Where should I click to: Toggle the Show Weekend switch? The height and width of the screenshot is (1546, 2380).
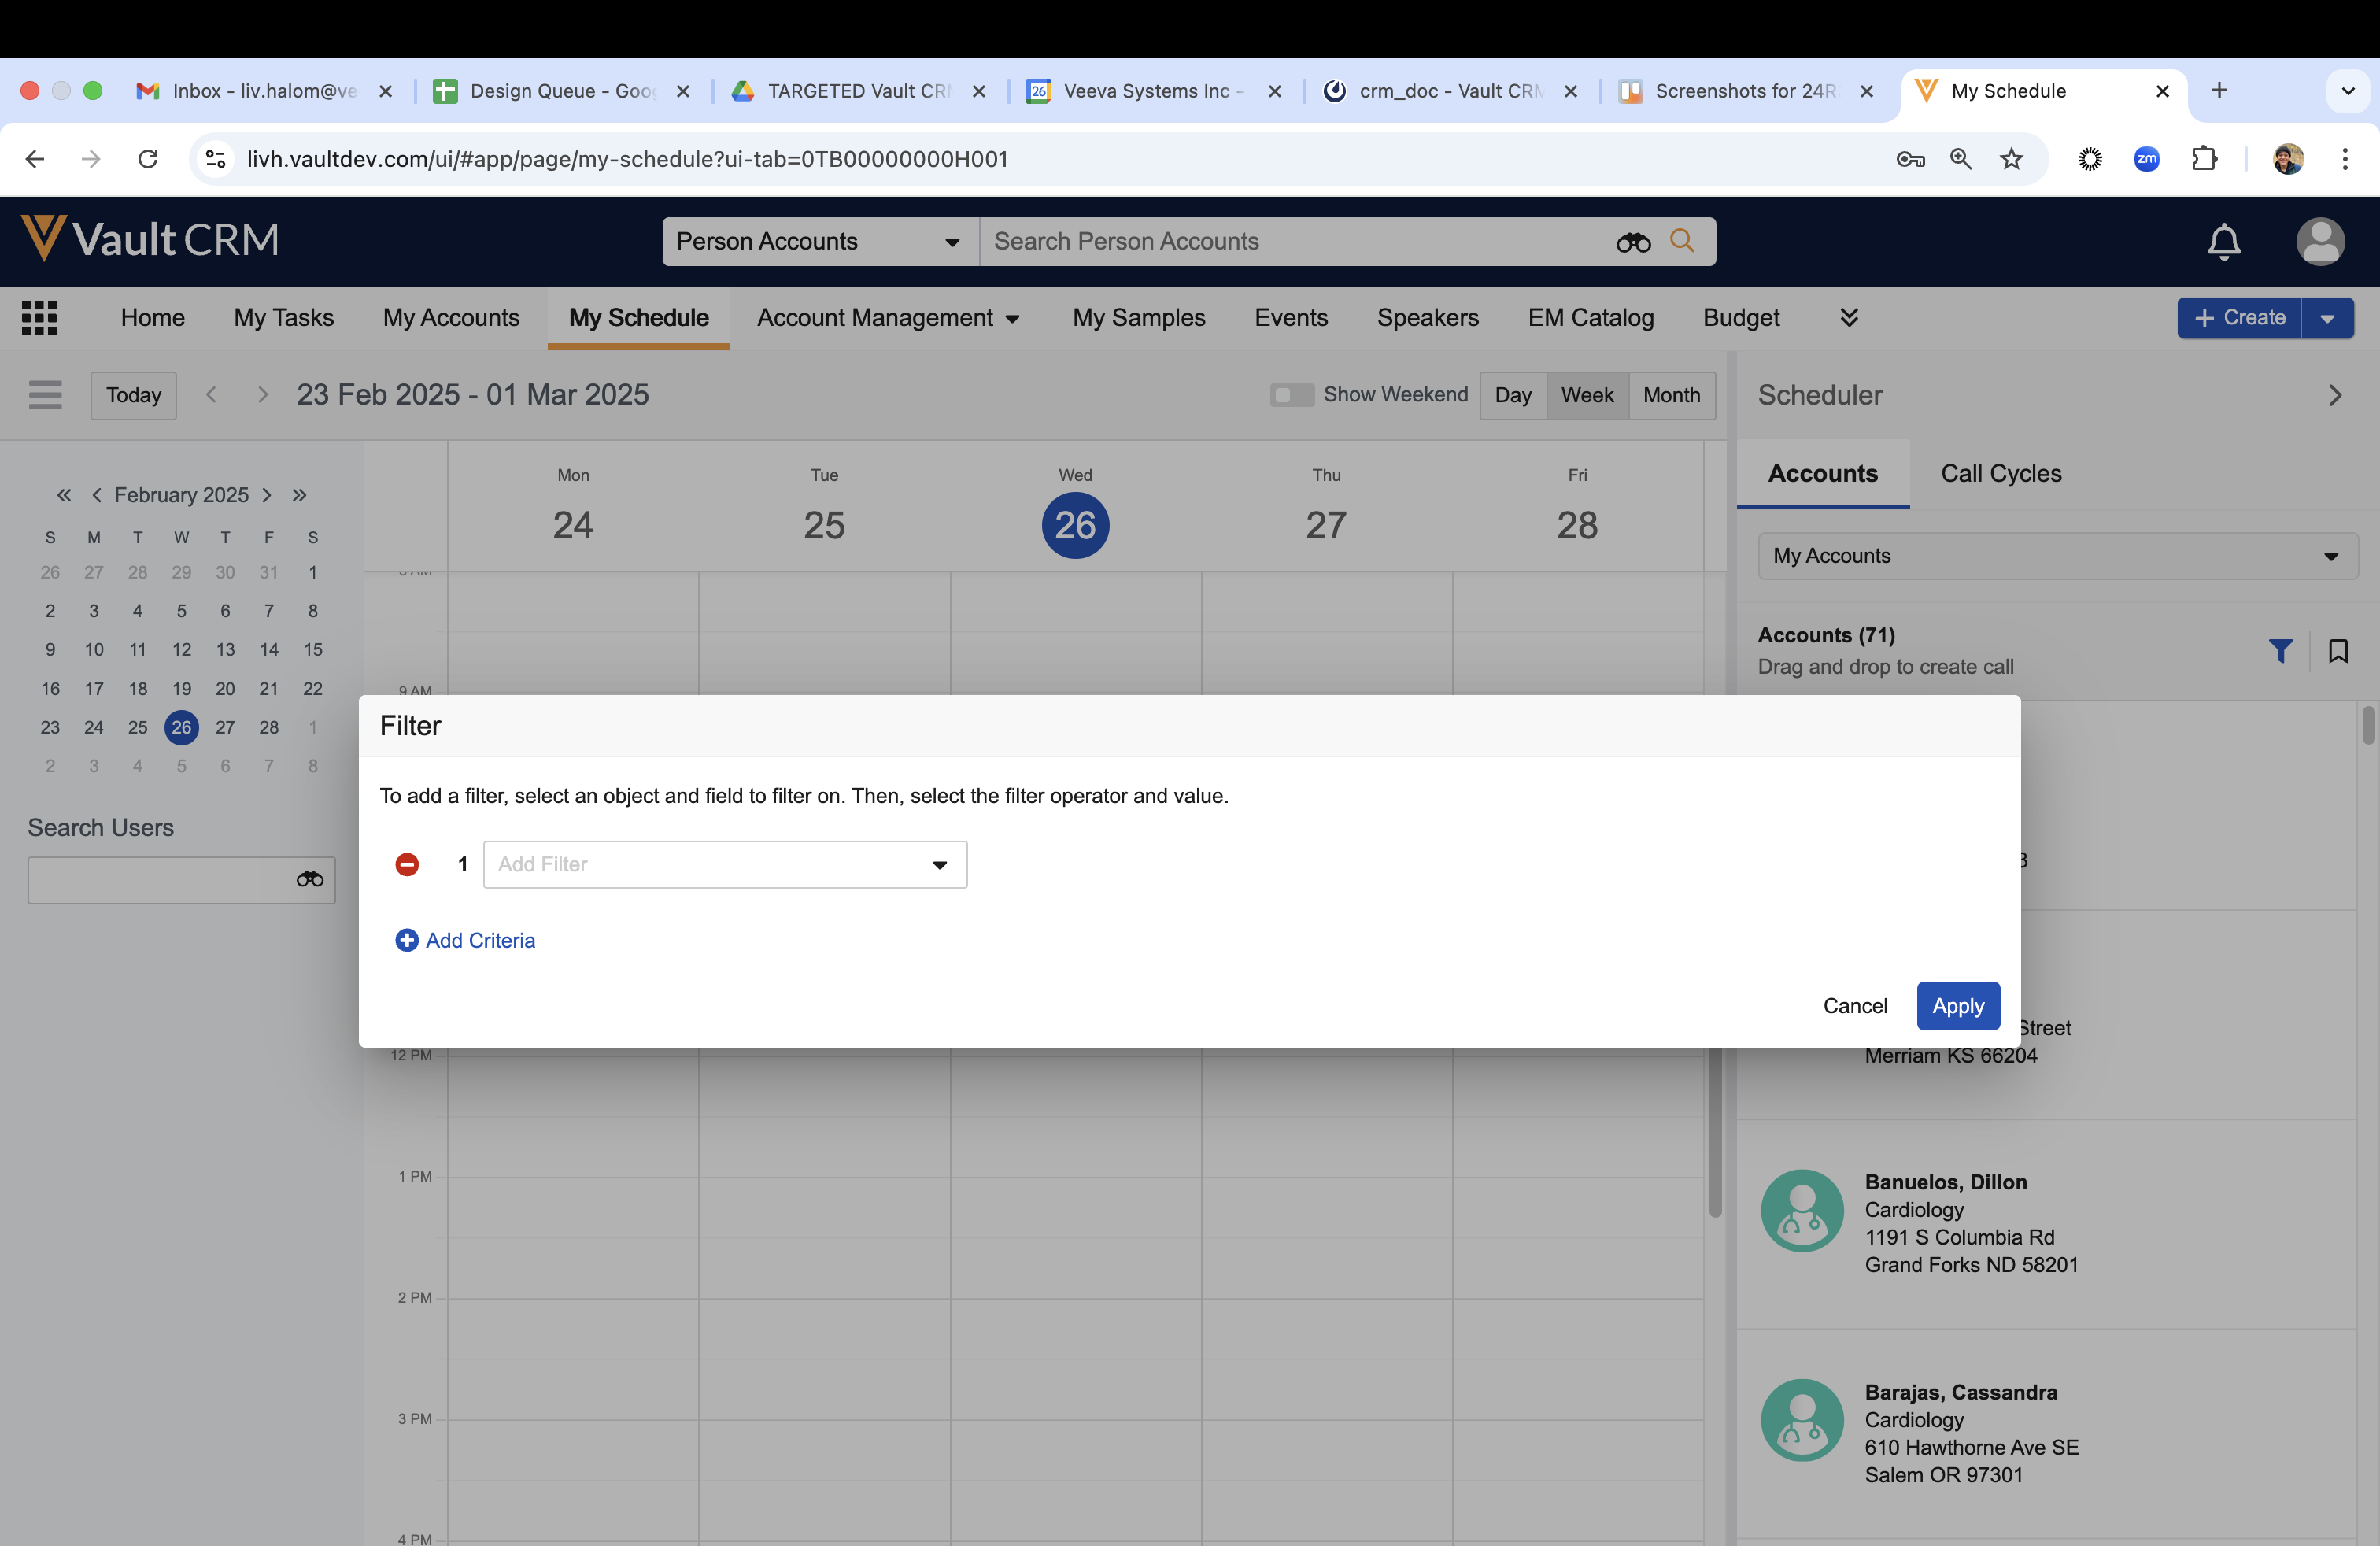pyautogui.click(x=1291, y=395)
